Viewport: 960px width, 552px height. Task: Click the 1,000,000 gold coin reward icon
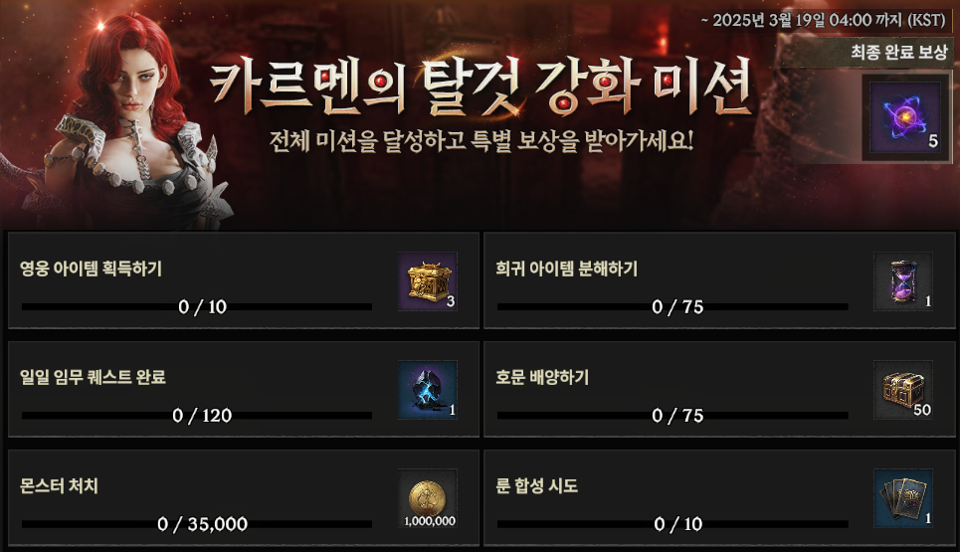point(428,498)
